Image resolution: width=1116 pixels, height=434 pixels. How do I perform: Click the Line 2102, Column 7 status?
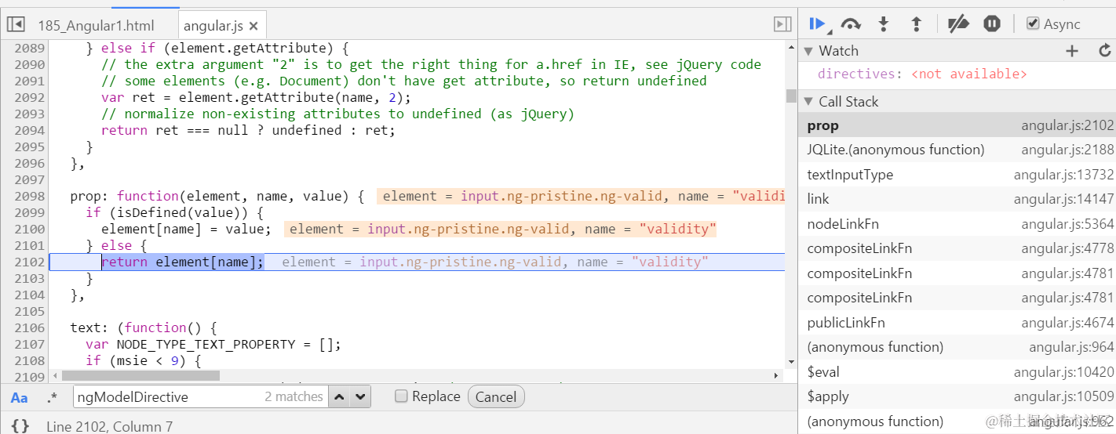pos(109,427)
